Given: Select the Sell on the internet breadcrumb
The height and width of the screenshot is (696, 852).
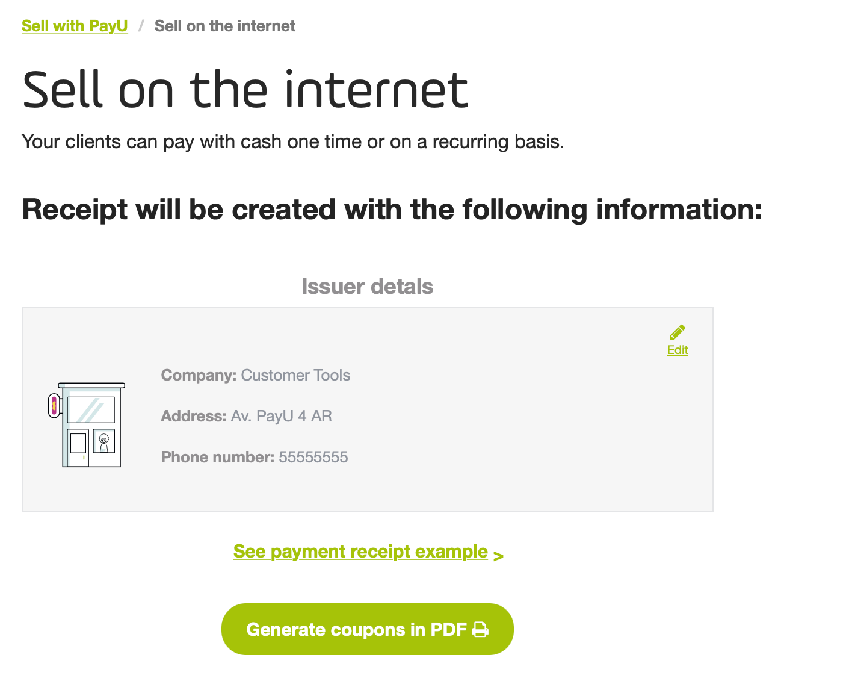Looking at the screenshot, I should pyautogui.click(x=225, y=26).
